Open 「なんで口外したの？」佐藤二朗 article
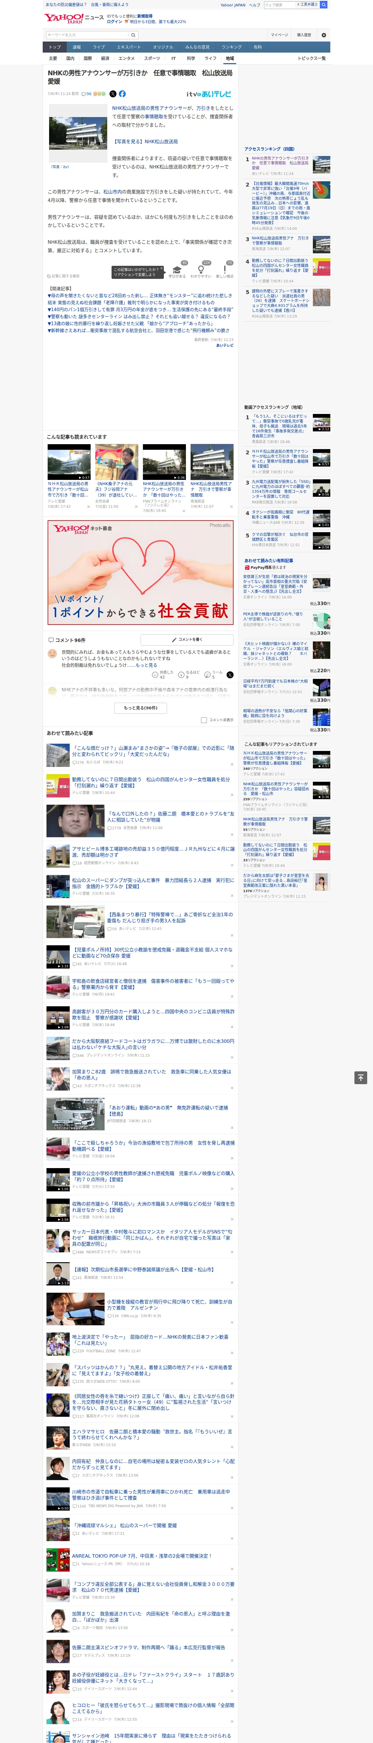 pyautogui.click(x=171, y=817)
